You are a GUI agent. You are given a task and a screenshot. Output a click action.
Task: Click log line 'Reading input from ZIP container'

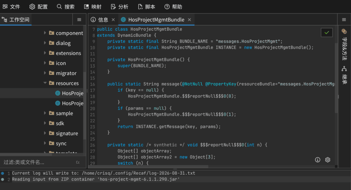coord(96,179)
